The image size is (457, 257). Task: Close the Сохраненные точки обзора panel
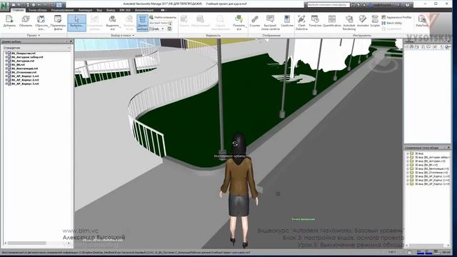pyautogui.click(x=448, y=148)
